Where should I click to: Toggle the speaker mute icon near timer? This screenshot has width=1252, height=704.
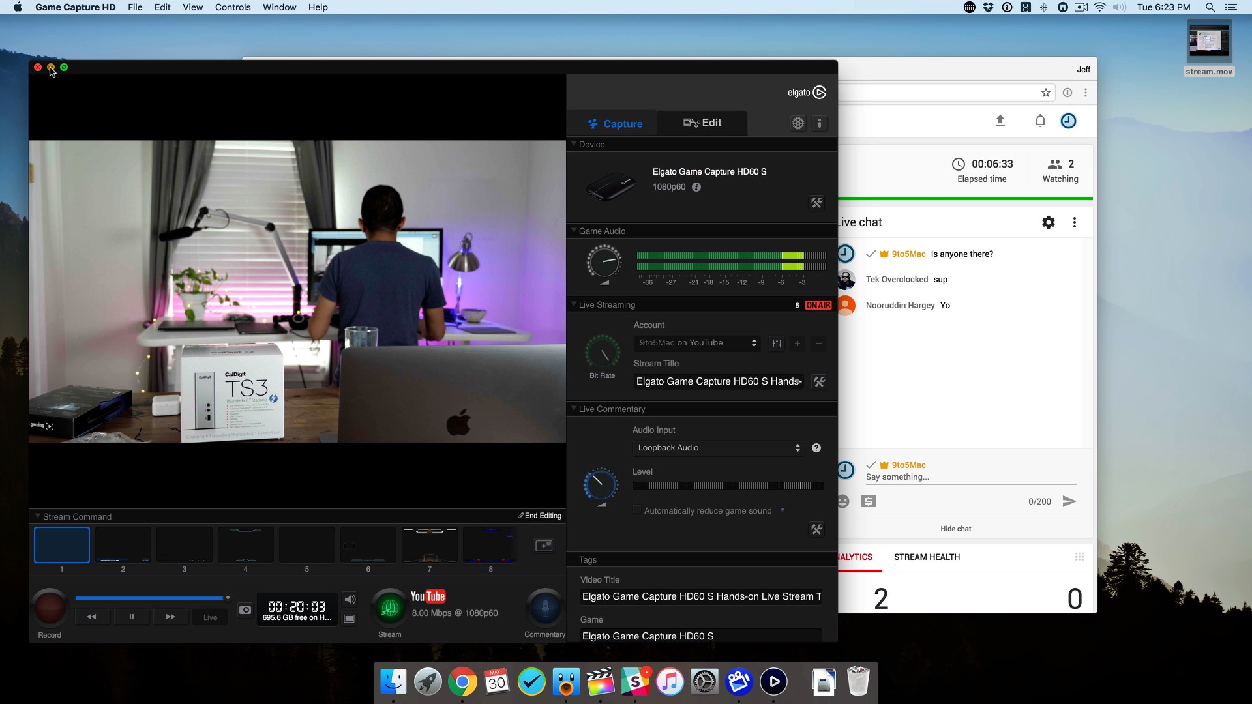tap(350, 599)
